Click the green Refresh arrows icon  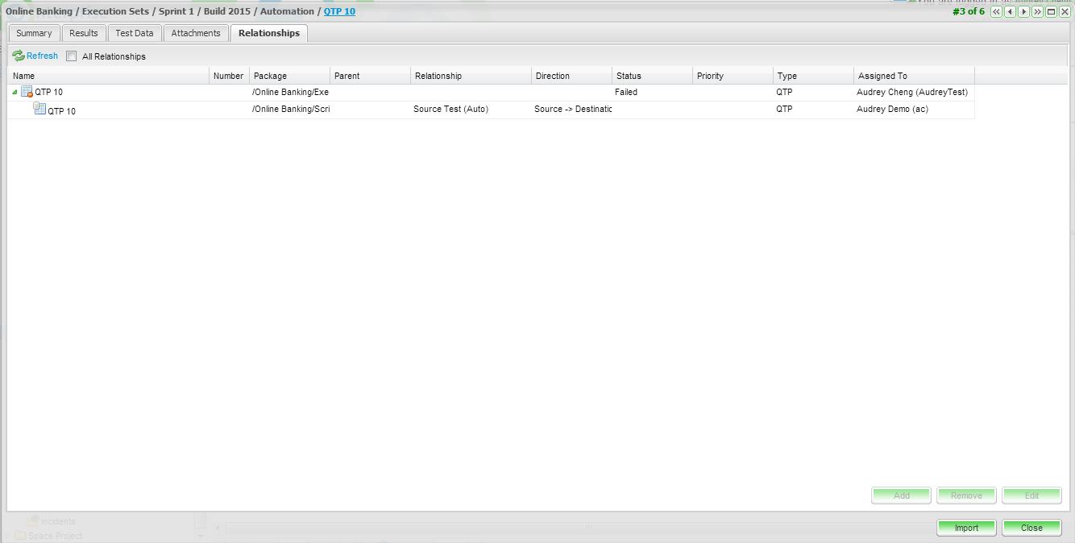pos(19,56)
